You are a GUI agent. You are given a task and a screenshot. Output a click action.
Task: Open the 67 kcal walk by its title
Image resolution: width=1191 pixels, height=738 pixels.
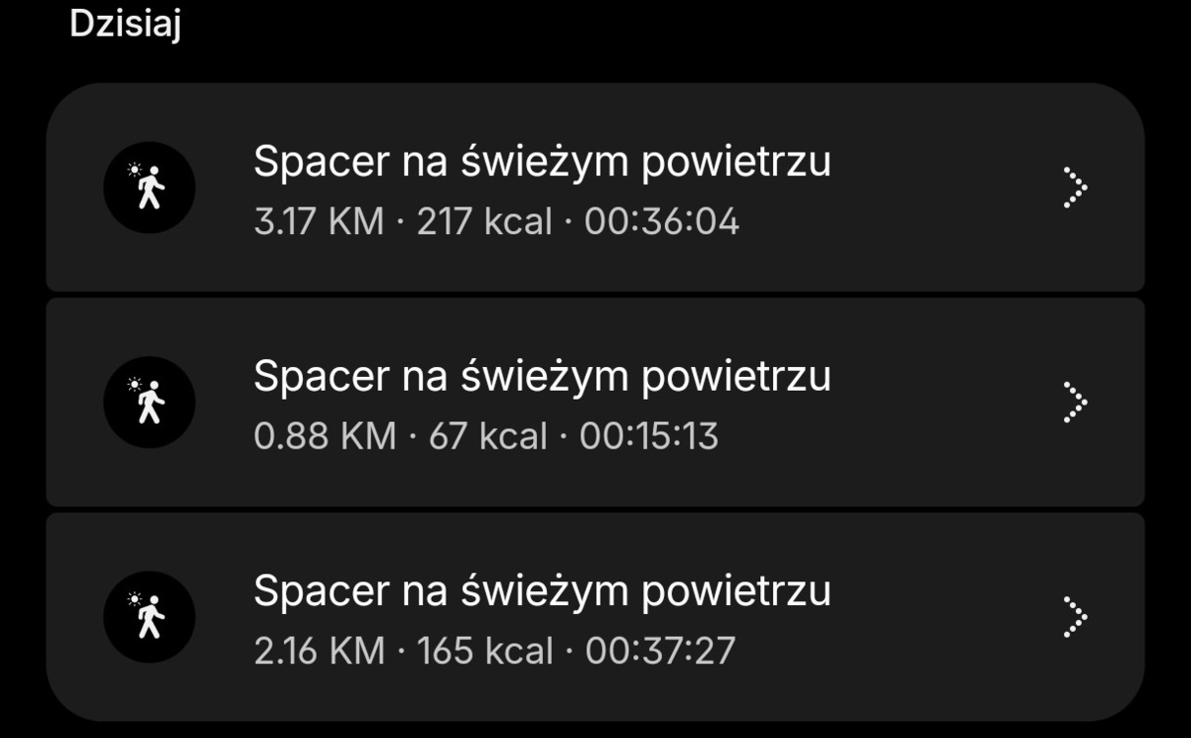pos(542,377)
